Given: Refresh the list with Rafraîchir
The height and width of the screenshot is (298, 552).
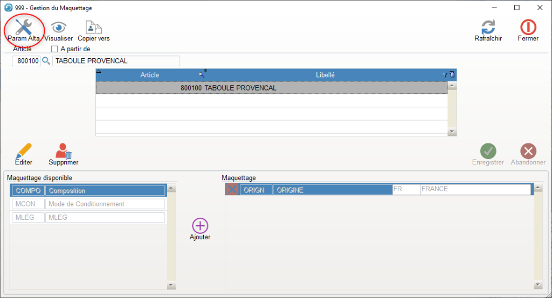Looking at the screenshot, I should click(488, 29).
